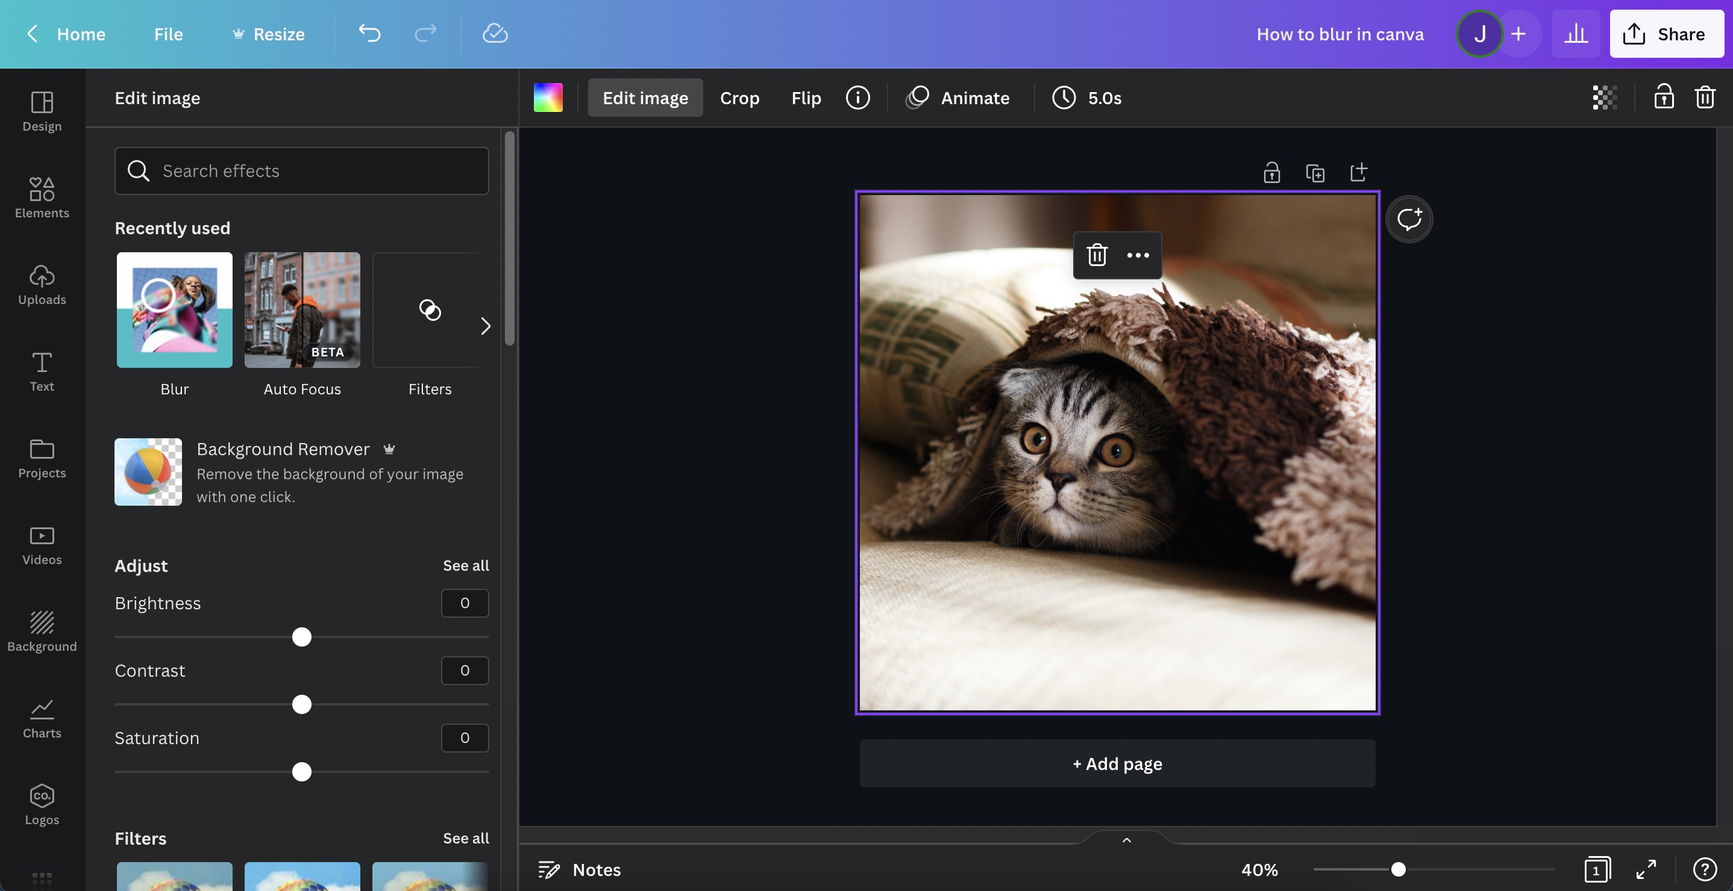
Task: Switch to the Crop tab
Action: (739, 98)
